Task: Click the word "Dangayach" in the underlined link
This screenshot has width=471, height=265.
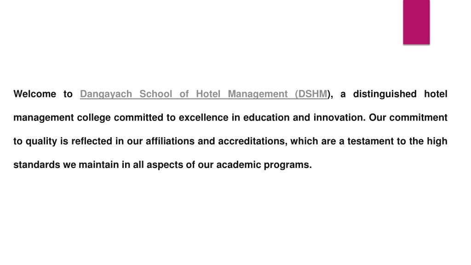Action: tap(106, 94)
